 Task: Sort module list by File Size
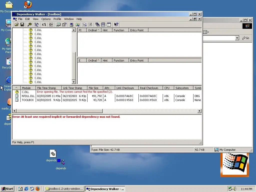95,88
